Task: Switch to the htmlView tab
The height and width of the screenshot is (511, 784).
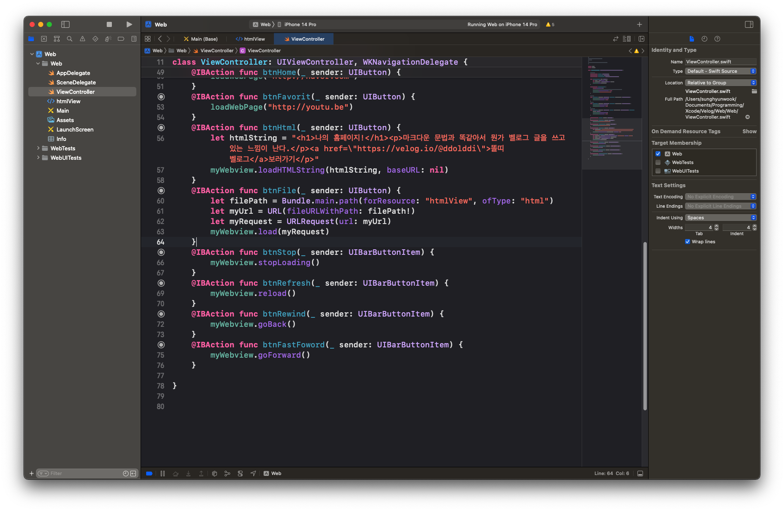Action: (x=250, y=39)
